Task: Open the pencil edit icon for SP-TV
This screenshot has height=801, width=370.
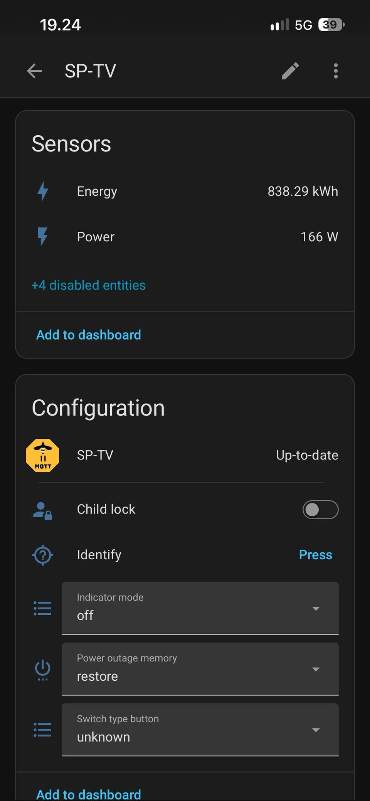Action: point(290,71)
